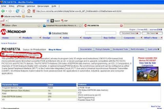Open the Buy Online navigation item
The image size is (164, 109).
coord(112,38)
